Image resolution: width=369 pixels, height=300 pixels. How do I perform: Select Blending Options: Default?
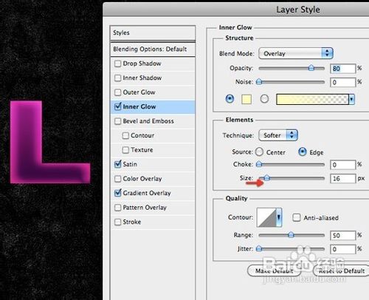[153, 49]
